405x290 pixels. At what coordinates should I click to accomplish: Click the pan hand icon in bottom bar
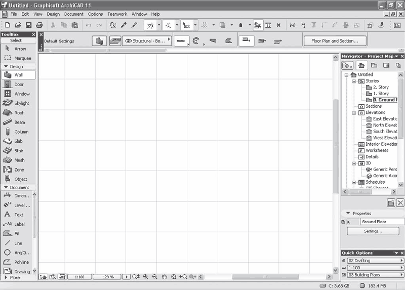[164, 277]
